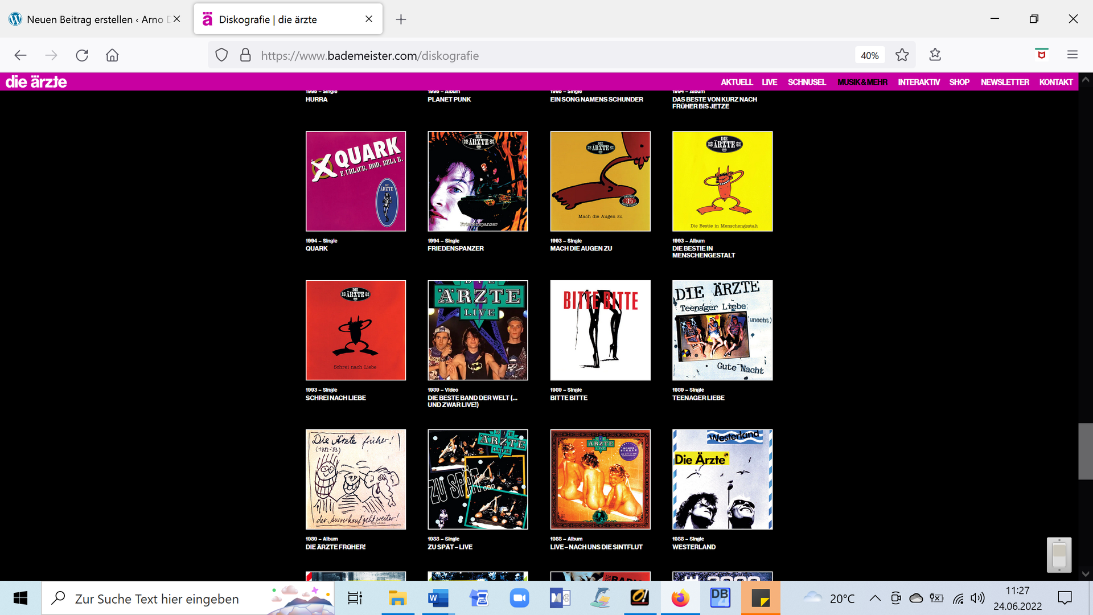Open Die Bestie in Menschengestalt cover
This screenshot has width=1093, height=615.
(722, 181)
